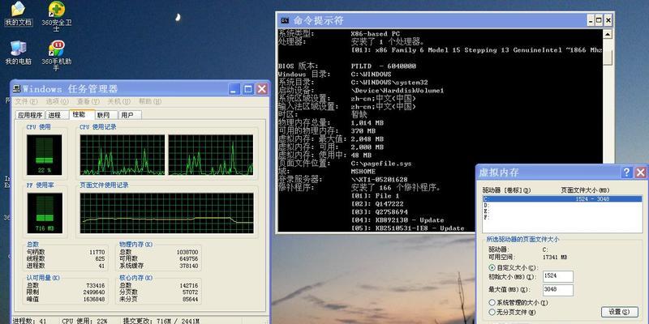Open the 文件(F) menu in Task Manager
This screenshot has width=649, height=324.
(26, 101)
